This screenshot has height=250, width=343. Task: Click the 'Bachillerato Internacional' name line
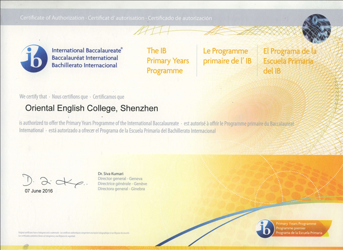tap(84, 65)
